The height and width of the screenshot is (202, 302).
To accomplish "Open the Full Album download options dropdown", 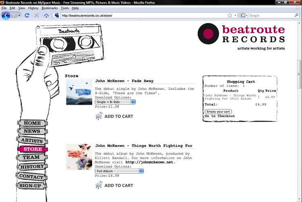I will (x=119, y=171).
